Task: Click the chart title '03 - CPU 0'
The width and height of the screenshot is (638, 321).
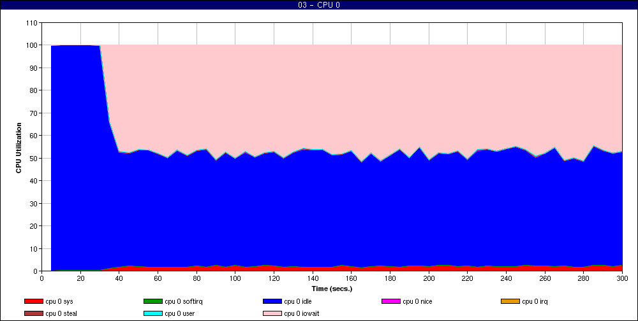Action: [x=319, y=5]
